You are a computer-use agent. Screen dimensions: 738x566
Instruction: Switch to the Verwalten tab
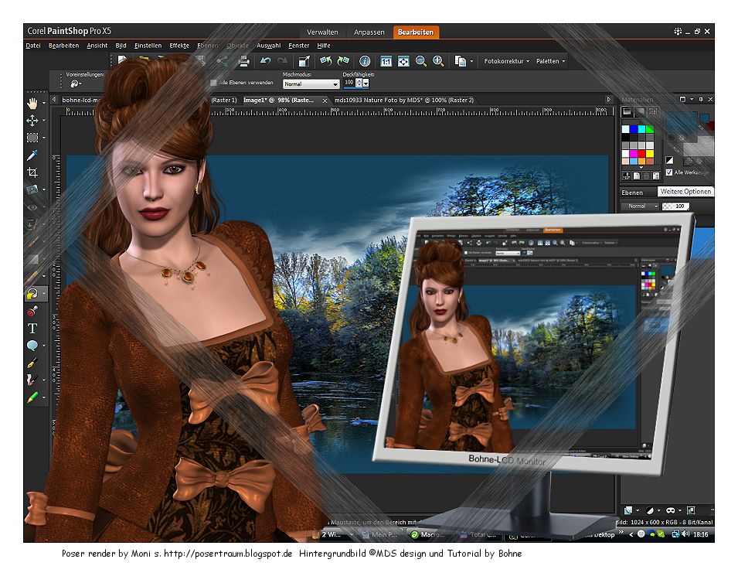(x=322, y=32)
